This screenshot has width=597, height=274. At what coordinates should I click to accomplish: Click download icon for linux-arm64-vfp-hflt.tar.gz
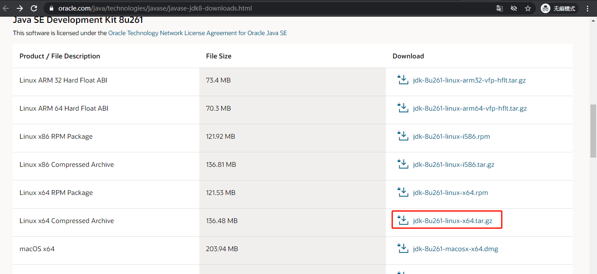click(x=403, y=108)
